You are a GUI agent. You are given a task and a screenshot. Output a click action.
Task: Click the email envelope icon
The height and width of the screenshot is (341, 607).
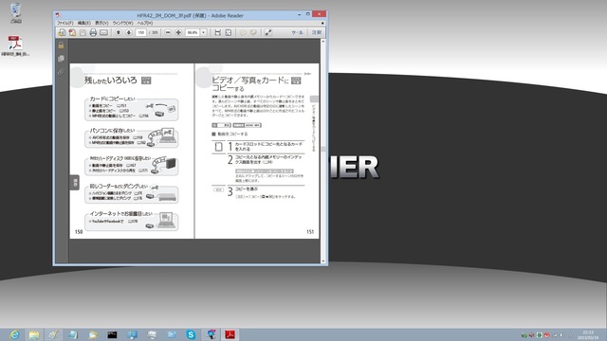click(x=103, y=33)
